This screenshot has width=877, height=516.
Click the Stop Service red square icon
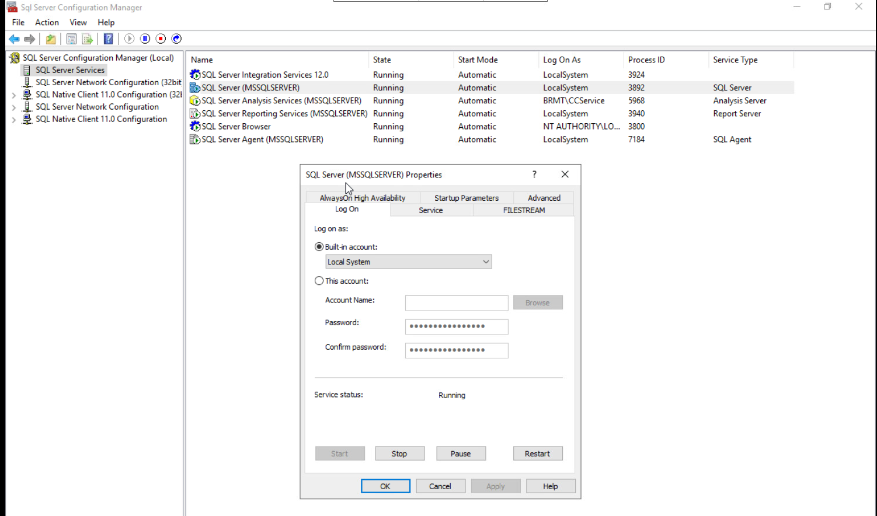[161, 39]
